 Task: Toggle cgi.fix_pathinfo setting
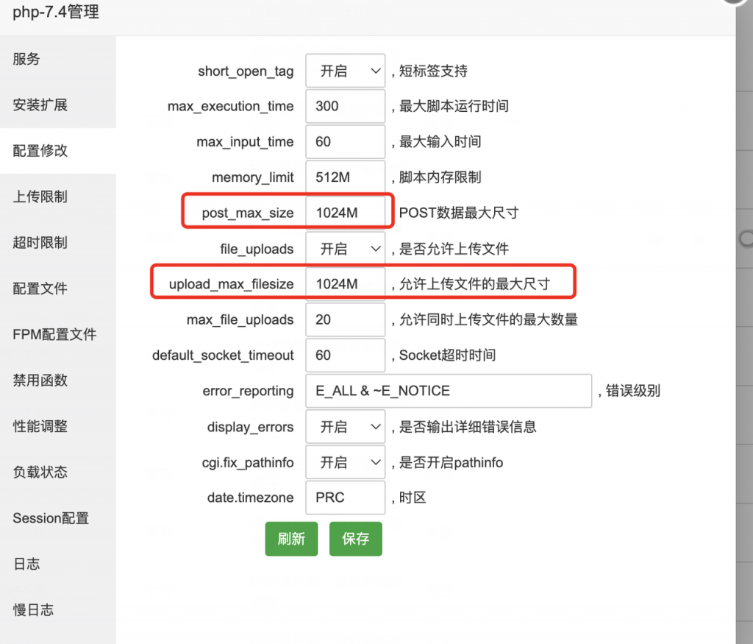point(346,462)
